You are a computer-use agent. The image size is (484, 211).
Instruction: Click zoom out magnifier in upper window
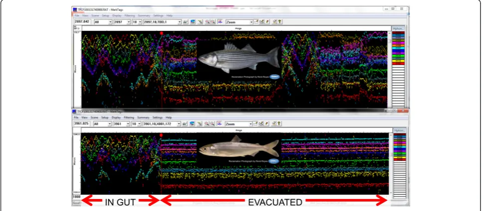click(x=212, y=22)
